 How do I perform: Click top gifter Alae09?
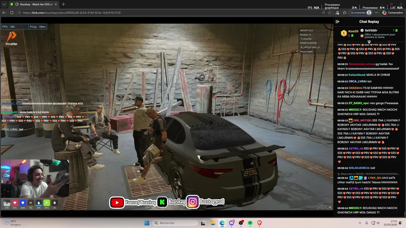[x=353, y=31]
